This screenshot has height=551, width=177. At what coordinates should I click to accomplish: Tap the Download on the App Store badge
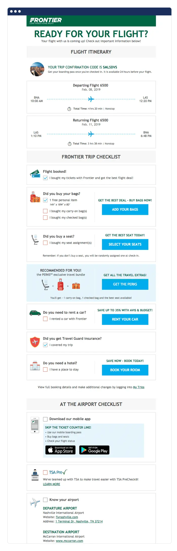[x=60, y=450]
